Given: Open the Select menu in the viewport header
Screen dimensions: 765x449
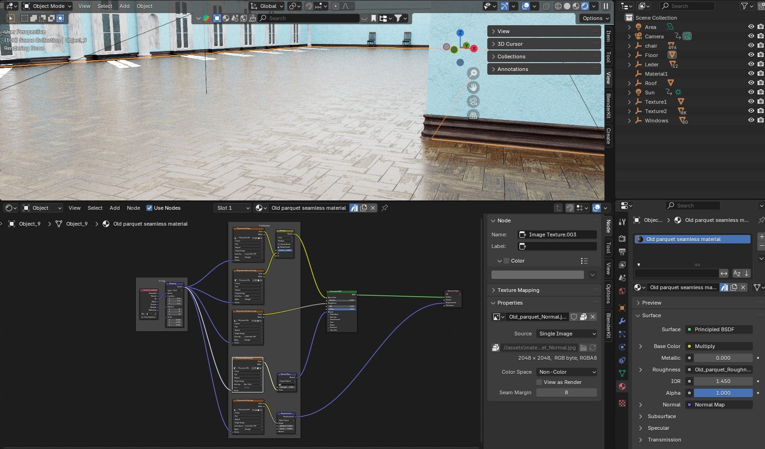Looking at the screenshot, I should click(x=105, y=6).
